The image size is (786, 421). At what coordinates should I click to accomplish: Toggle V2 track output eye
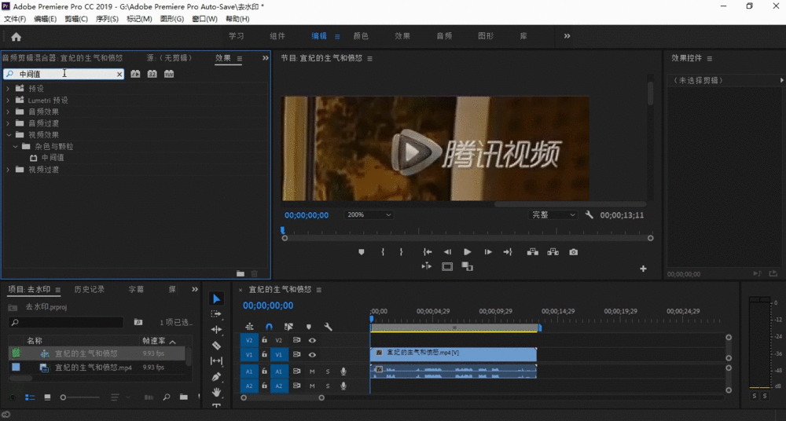click(x=312, y=340)
